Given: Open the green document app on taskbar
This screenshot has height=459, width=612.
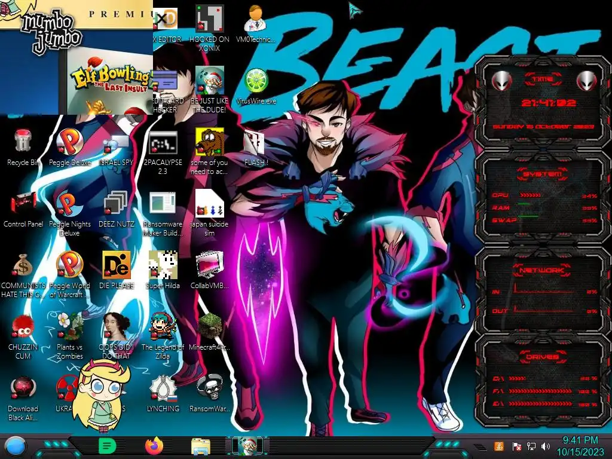Looking at the screenshot, I should coord(108,446).
